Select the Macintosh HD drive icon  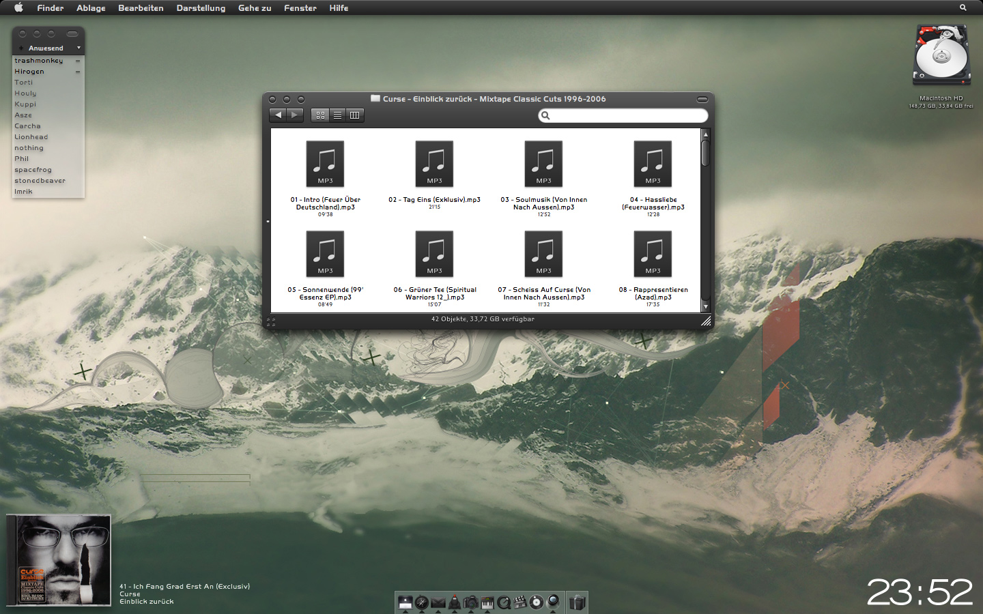coord(941,55)
